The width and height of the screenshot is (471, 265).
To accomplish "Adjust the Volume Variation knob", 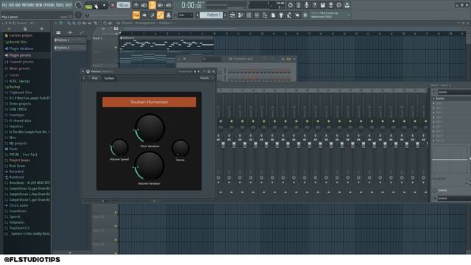I will [149, 166].
